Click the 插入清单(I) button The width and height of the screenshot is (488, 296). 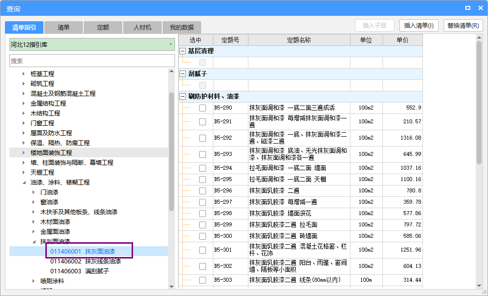(x=418, y=26)
